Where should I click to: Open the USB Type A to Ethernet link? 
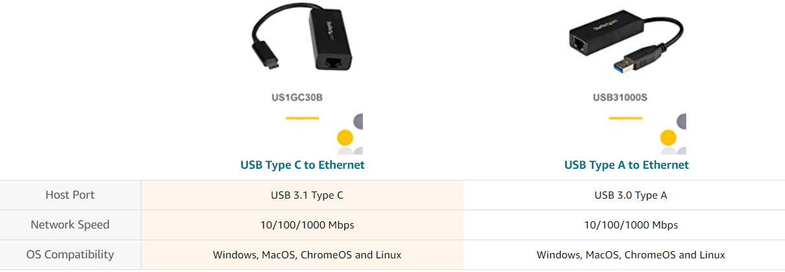tap(627, 165)
